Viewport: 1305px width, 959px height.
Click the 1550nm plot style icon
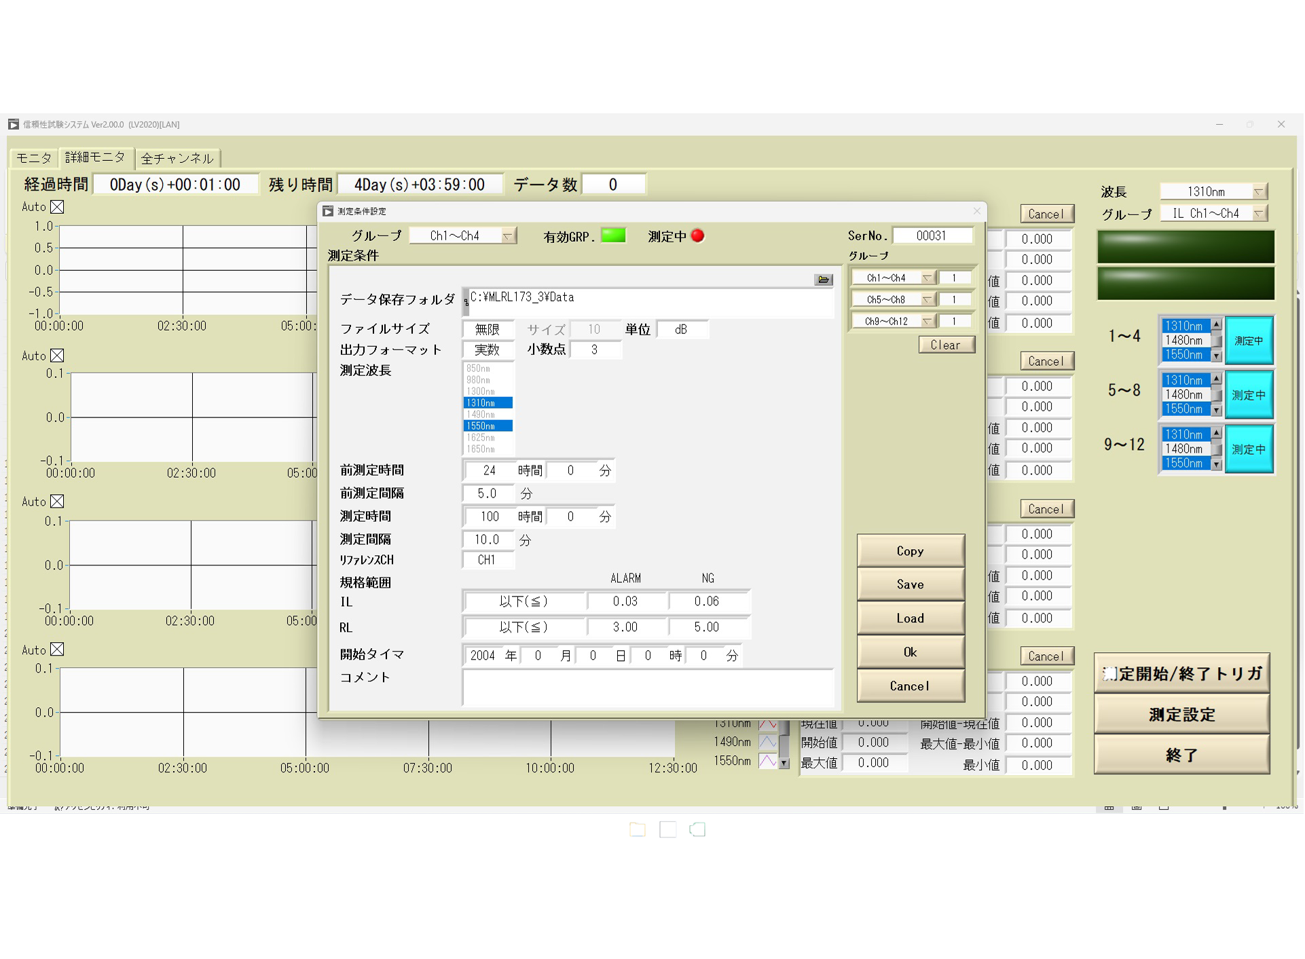coord(768,761)
